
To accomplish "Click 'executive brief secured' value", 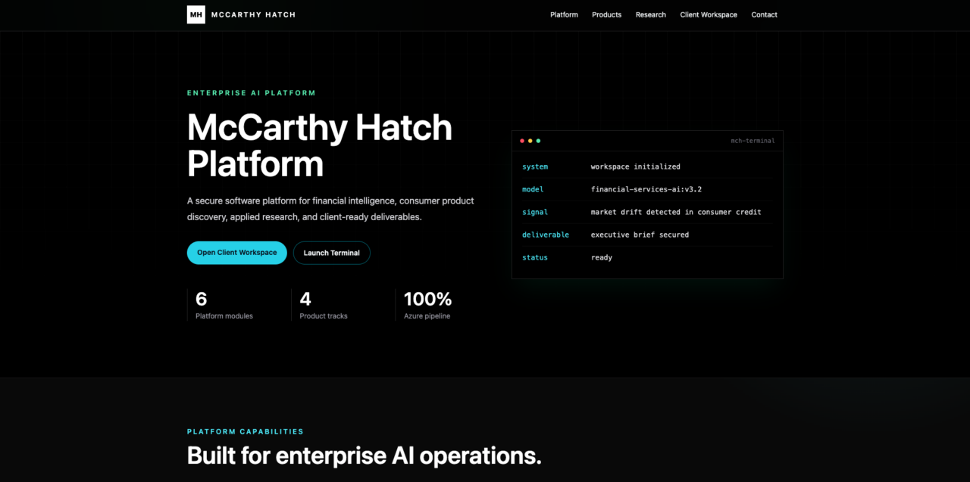I will pos(640,235).
